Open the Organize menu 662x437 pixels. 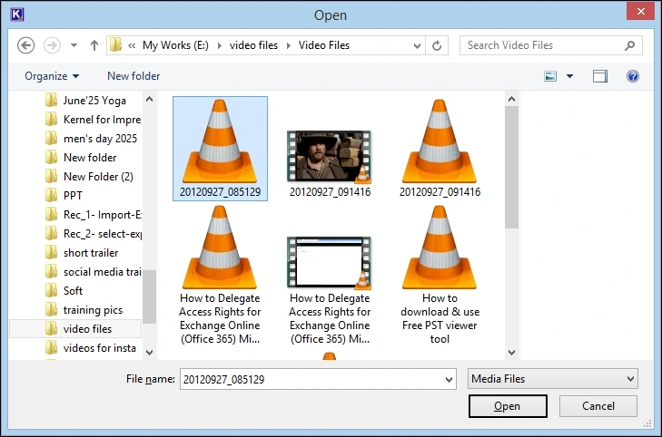[x=52, y=76]
